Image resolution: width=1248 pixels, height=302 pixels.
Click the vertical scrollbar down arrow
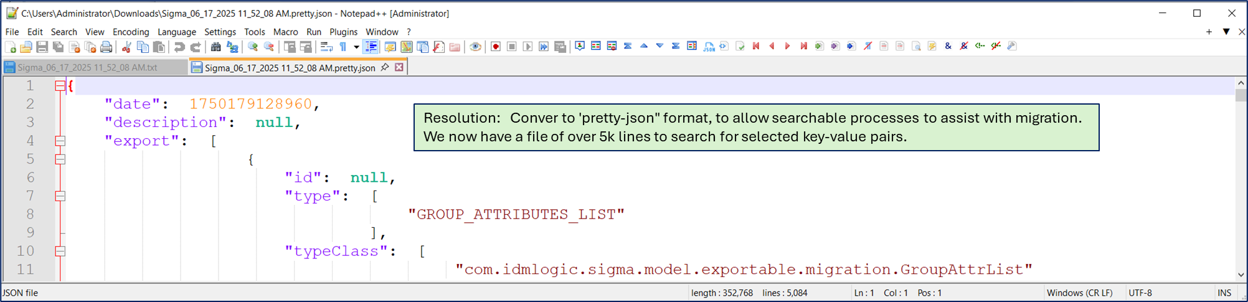click(1241, 275)
